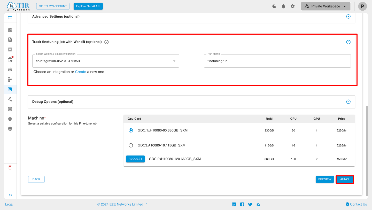Select GDC.1xH10080-60.330GB_SXM radio button
This screenshot has height=210, width=372.
(131, 130)
